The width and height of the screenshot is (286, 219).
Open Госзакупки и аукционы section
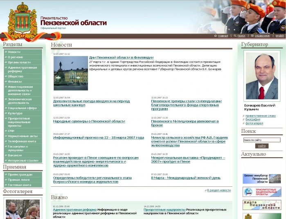pos(23,148)
